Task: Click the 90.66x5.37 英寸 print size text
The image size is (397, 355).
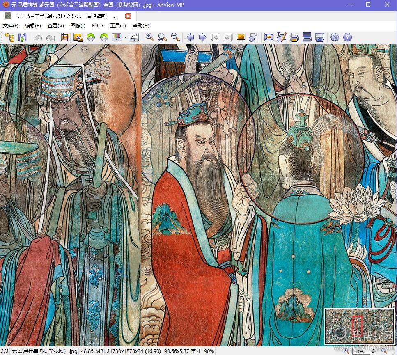Action: [x=182, y=351]
